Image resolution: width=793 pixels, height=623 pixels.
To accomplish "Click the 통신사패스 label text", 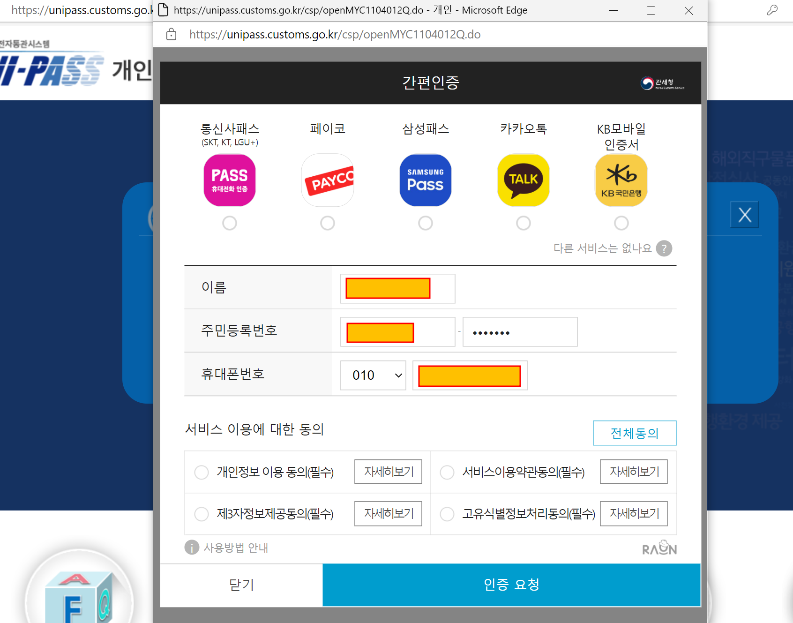I will pos(230,129).
